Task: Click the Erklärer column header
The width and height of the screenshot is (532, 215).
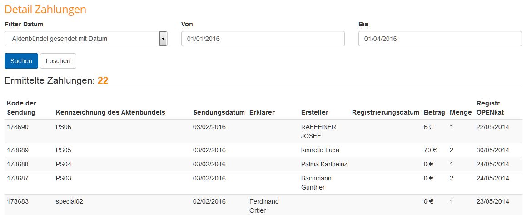Action: [262, 112]
